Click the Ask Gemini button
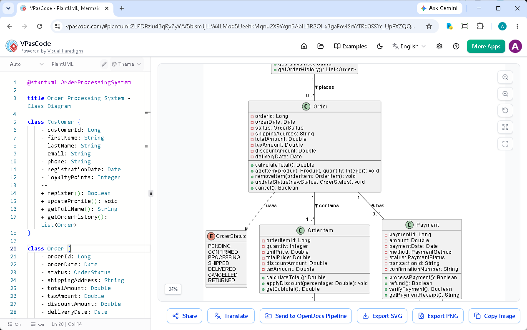The image size is (527, 330). (x=439, y=8)
